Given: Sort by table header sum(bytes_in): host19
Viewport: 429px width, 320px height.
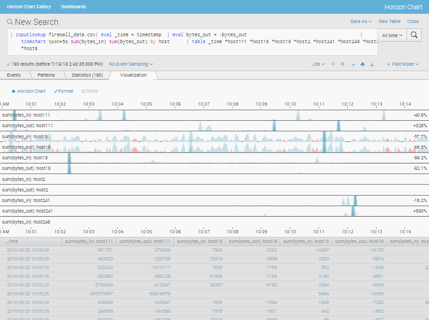Looking at the screenshot, I should [x=306, y=241].
